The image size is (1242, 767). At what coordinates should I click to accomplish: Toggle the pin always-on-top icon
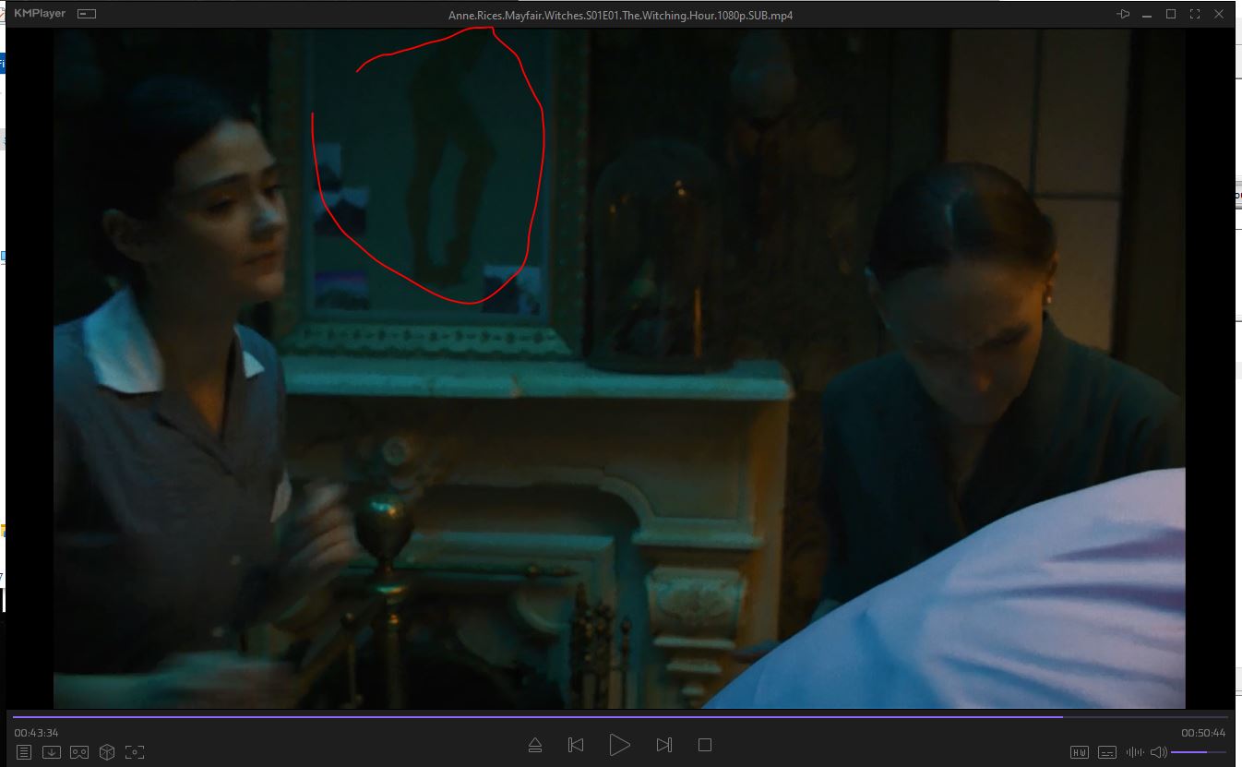pyautogui.click(x=1123, y=14)
